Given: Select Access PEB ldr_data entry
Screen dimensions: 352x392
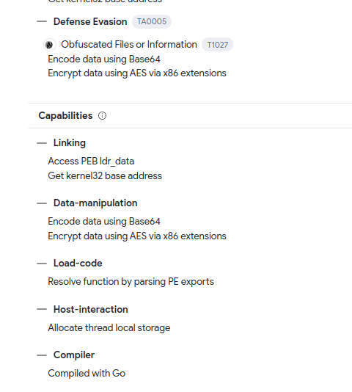Looking at the screenshot, I should tap(91, 161).
